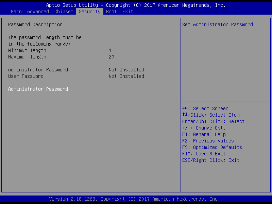Image resolution: width=272 pixels, height=204 pixels.
Task: Click Administrator Password's Not Installed status
Action: coord(126,70)
